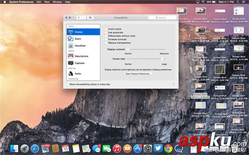This screenshot has height=155, width=249.
Task: Select Screen Shot 6.07 PM desktop file
Action: point(220,69)
